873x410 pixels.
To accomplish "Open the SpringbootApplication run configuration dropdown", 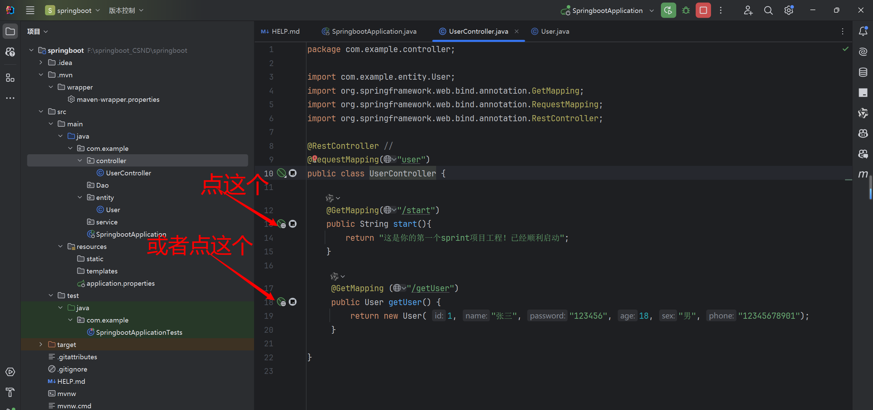I will [608, 11].
